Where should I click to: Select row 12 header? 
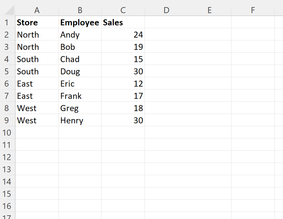pos(8,157)
